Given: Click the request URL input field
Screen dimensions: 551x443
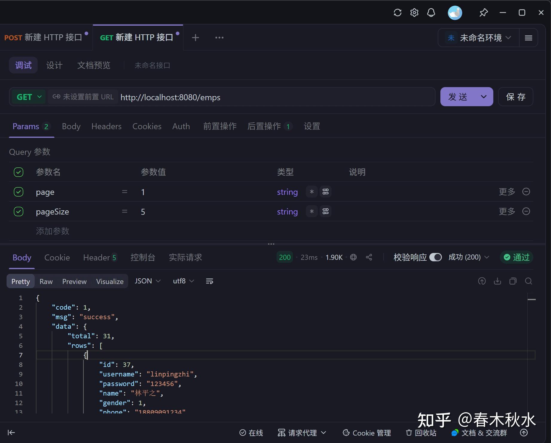Looking at the screenshot, I should coord(277,97).
